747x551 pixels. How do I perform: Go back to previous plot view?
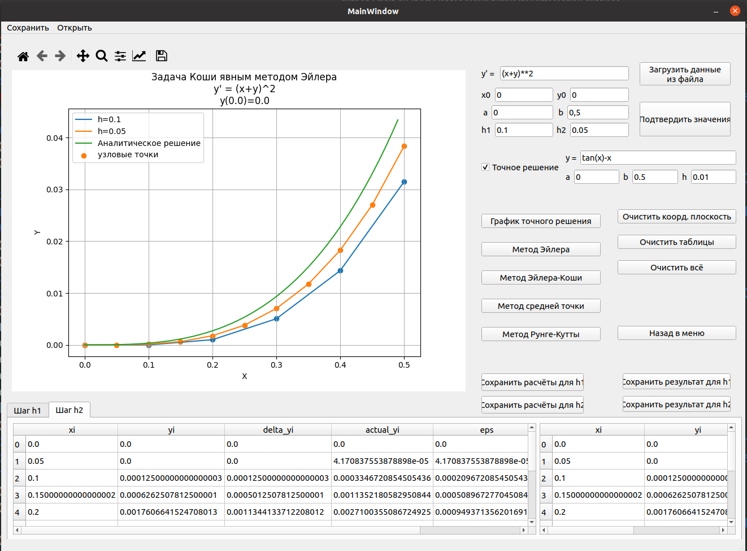pyautogui.click(x=42, y=56)
